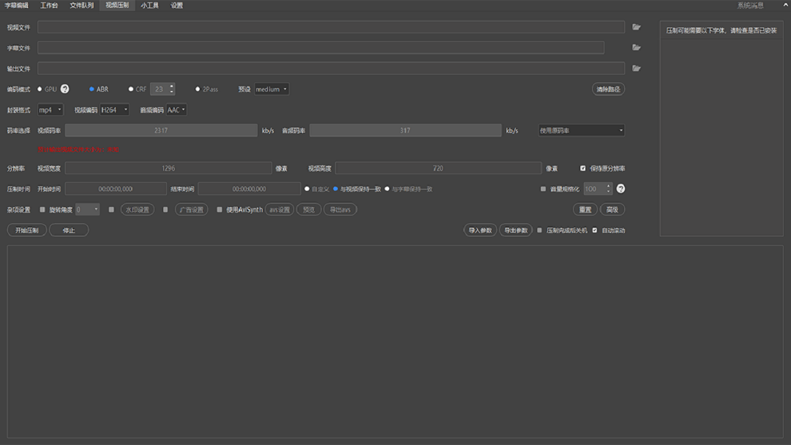Select the 2Pass encoding mode
The image size is (791, 445).
tap(198, 89)
